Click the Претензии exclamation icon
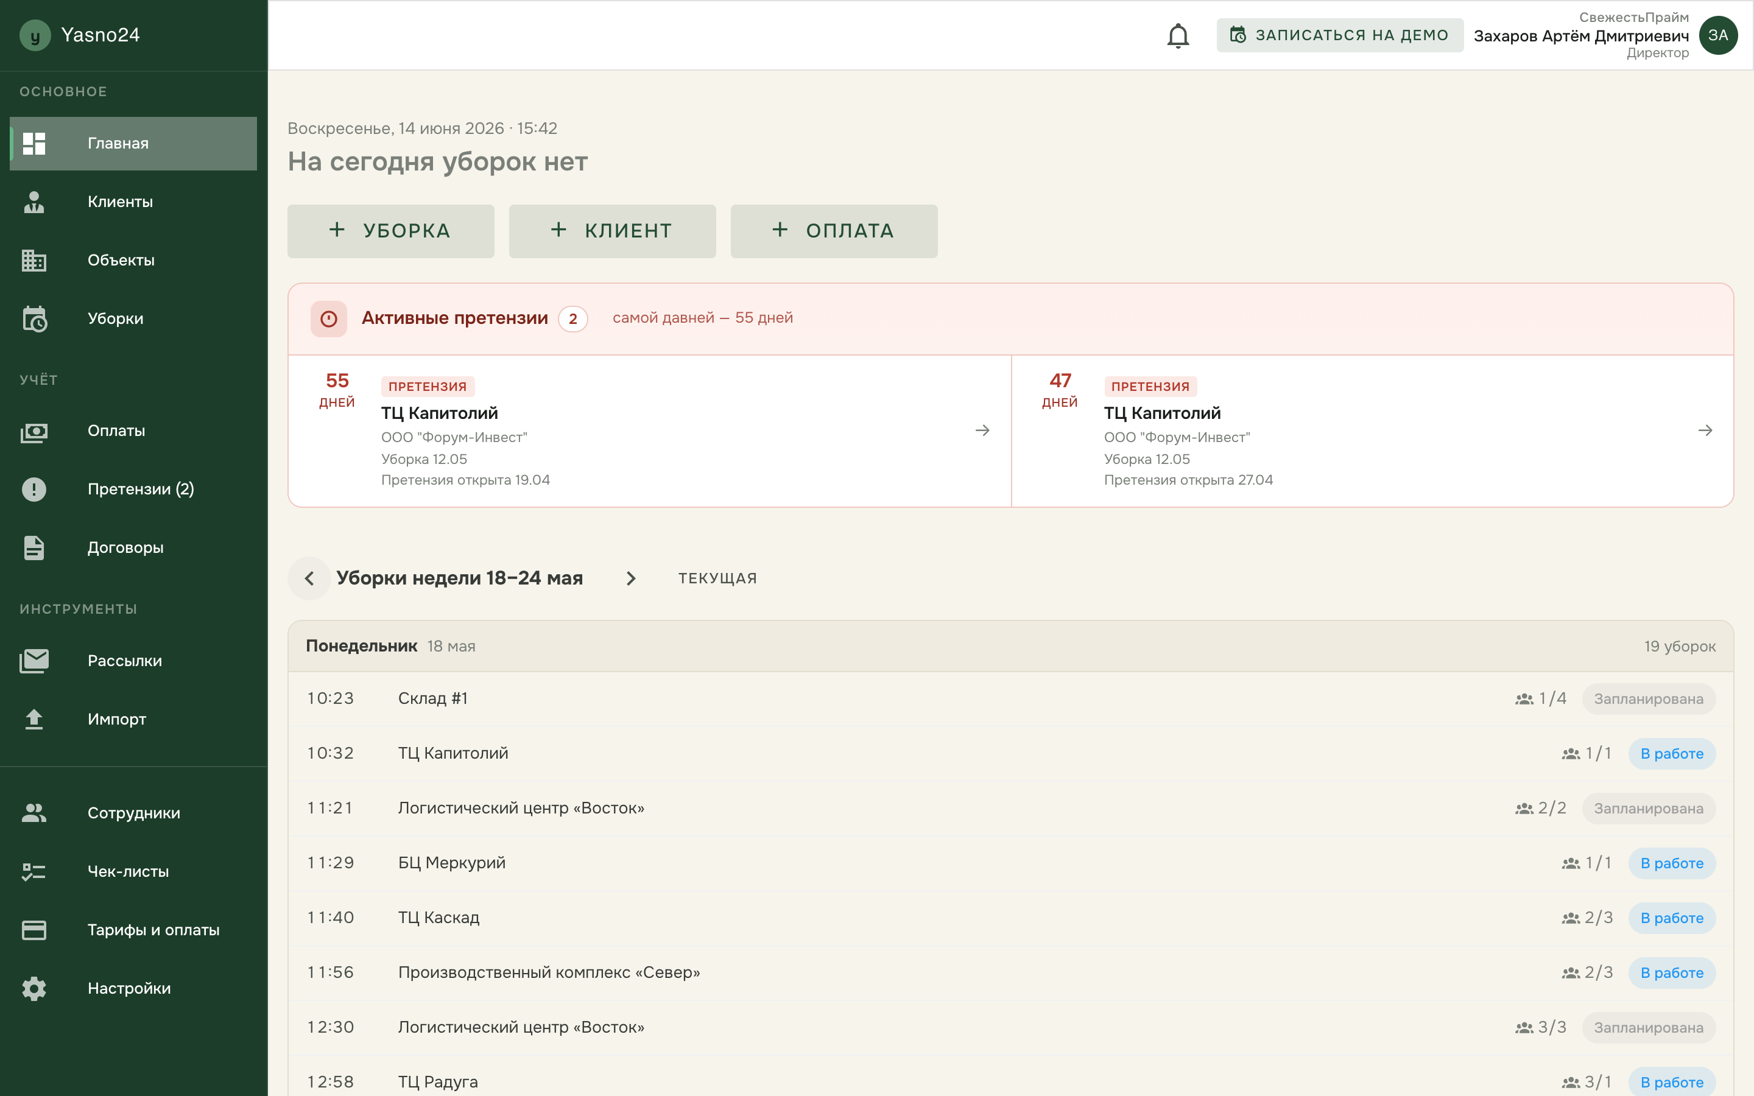 pos(34,490)
